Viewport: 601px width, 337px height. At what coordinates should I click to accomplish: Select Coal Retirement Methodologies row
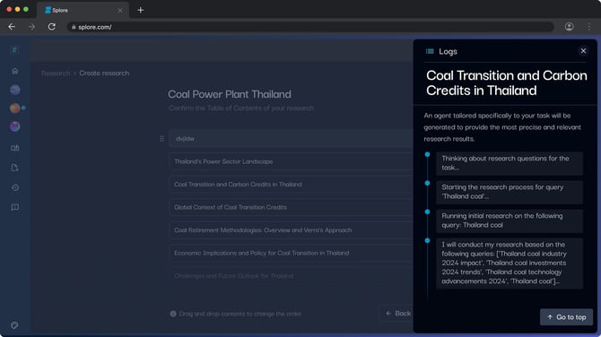[291, 230]
